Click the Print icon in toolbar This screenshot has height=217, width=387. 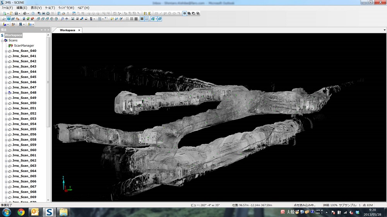pyautogui.click(x=25, y=13)
